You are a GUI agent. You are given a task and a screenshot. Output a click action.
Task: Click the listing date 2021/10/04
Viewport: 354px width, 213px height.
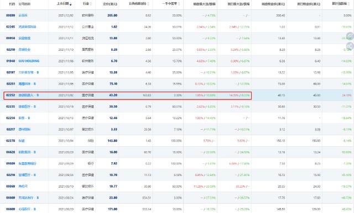point(66,141)
